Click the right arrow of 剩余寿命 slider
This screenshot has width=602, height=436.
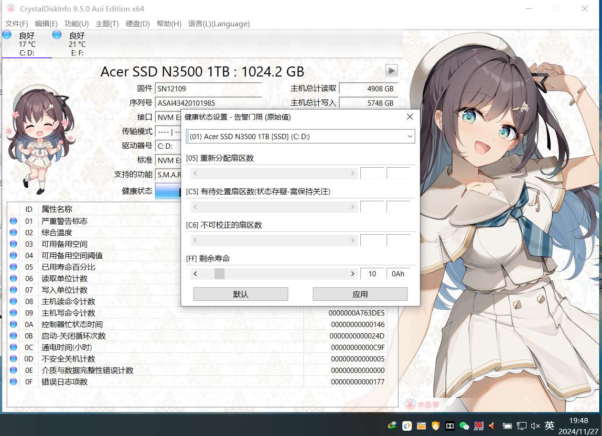click(353, 273)
